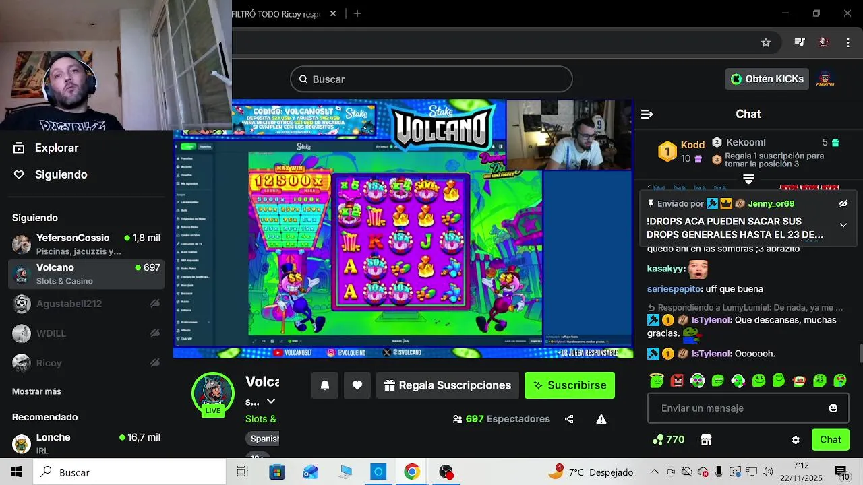Image resolution: width=863 pixels, height=485 pixels.
Task: Open the emoji picker in message box
Action: click(x=833, y=408)
